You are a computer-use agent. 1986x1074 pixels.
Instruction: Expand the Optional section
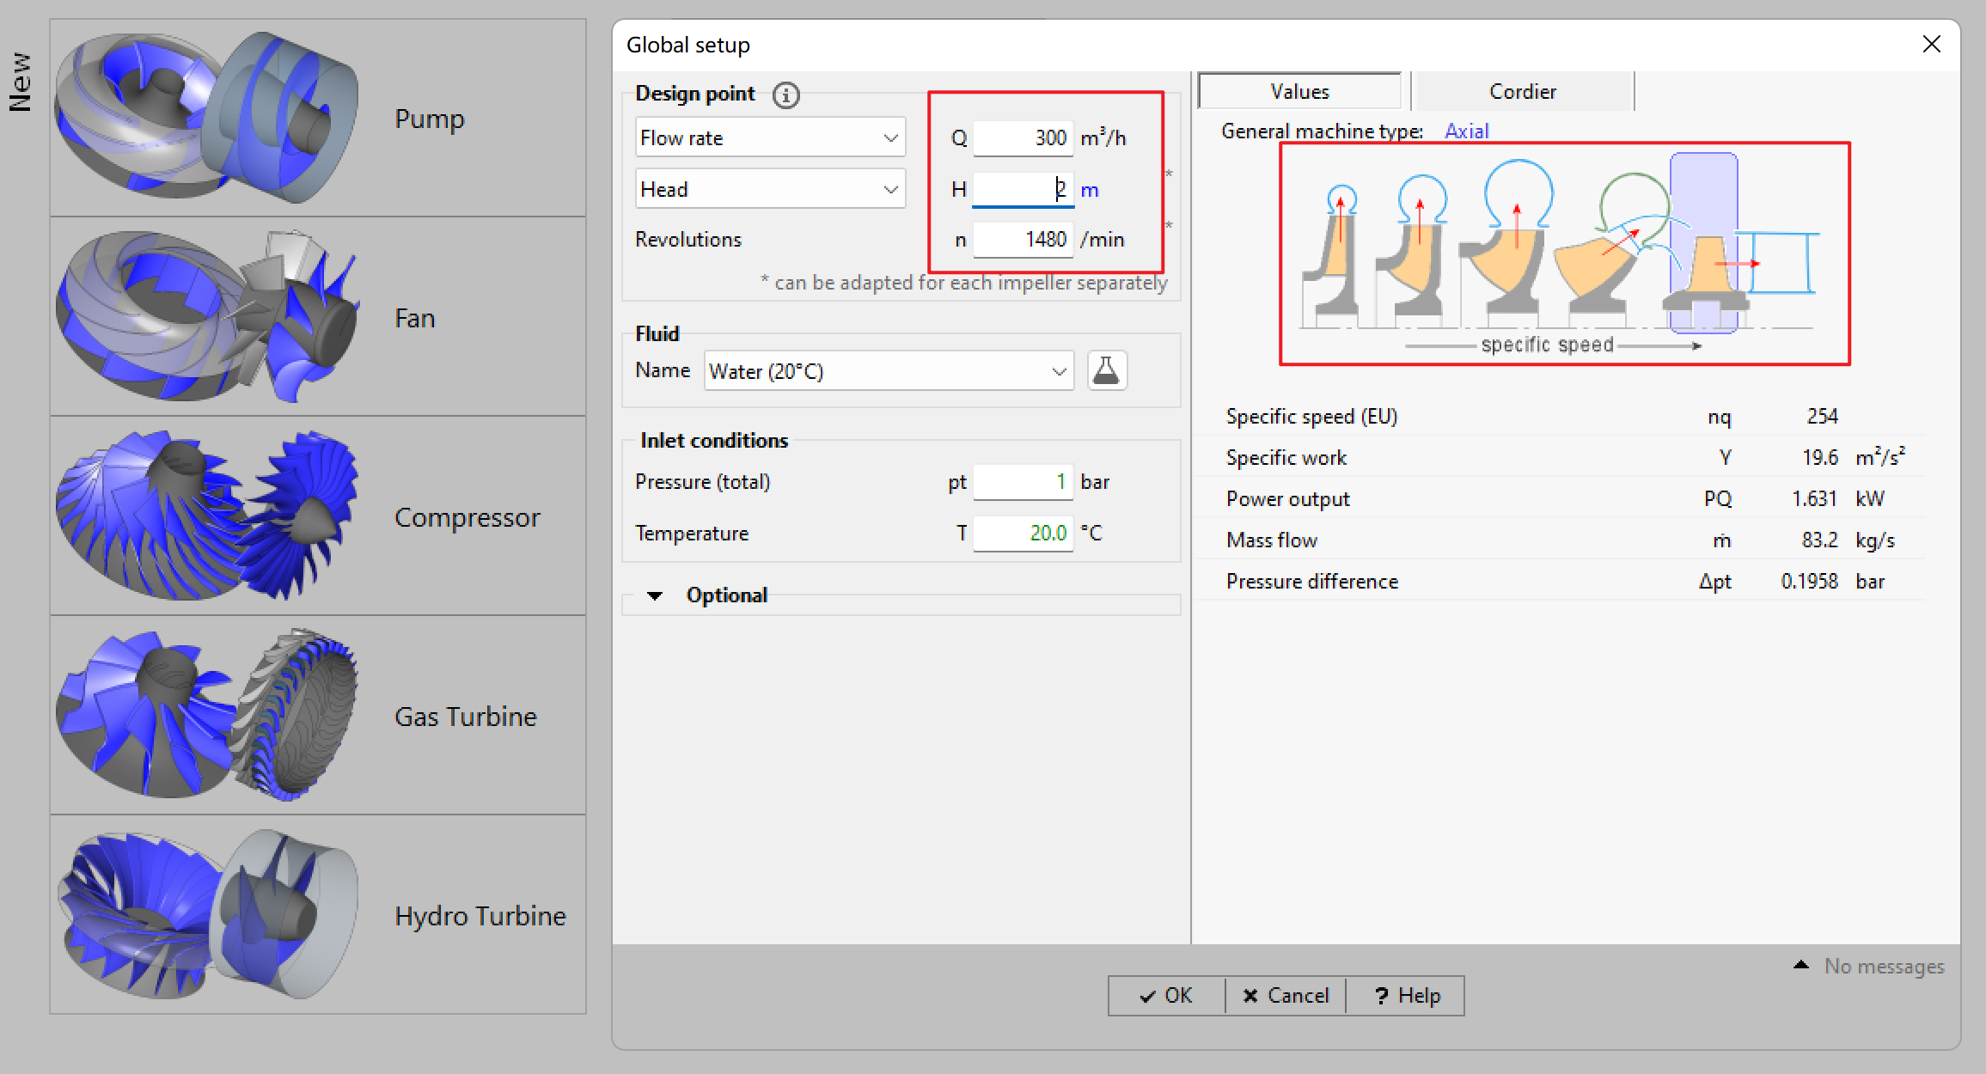click(x=656, y=595)
